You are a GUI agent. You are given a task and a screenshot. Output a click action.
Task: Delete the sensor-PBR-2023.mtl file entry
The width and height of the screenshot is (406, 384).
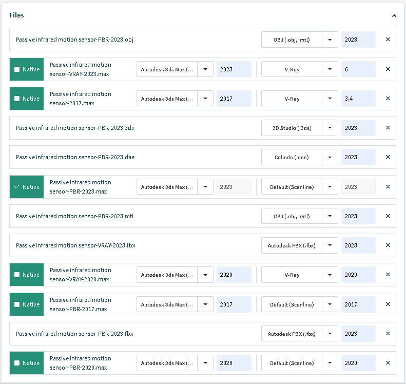[x=388, y=216]
